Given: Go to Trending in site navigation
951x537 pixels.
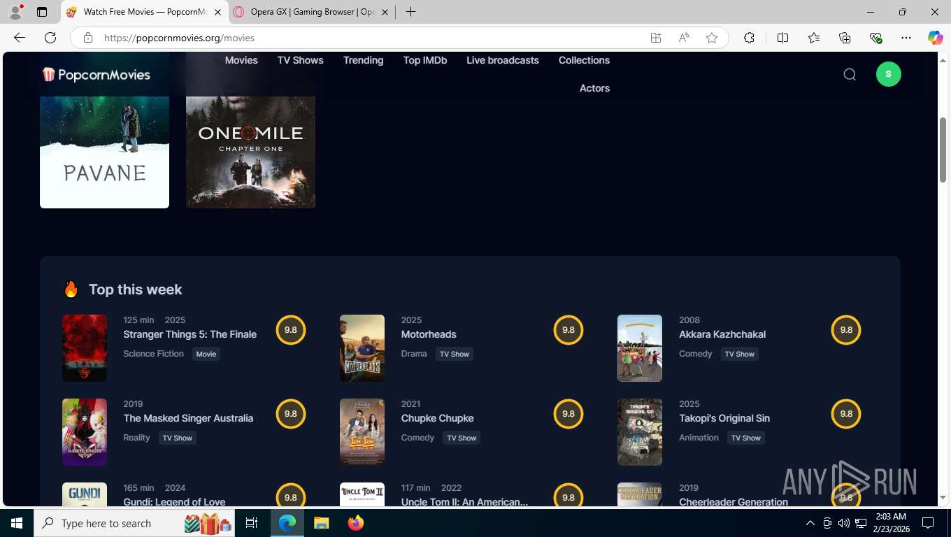Looking at the screenshot, I should 364,60.
